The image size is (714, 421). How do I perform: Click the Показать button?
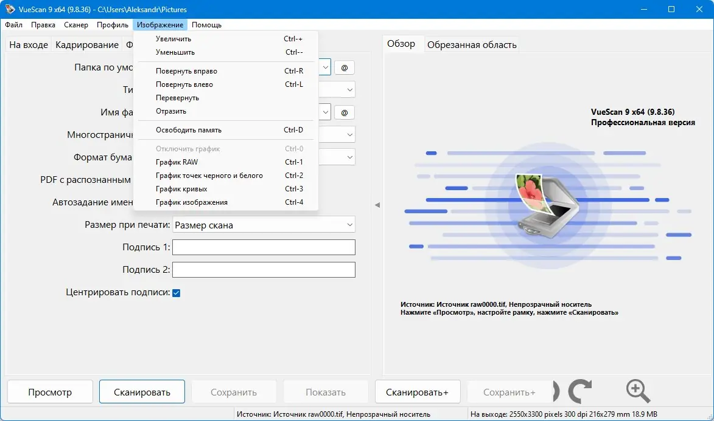(326, 392)
